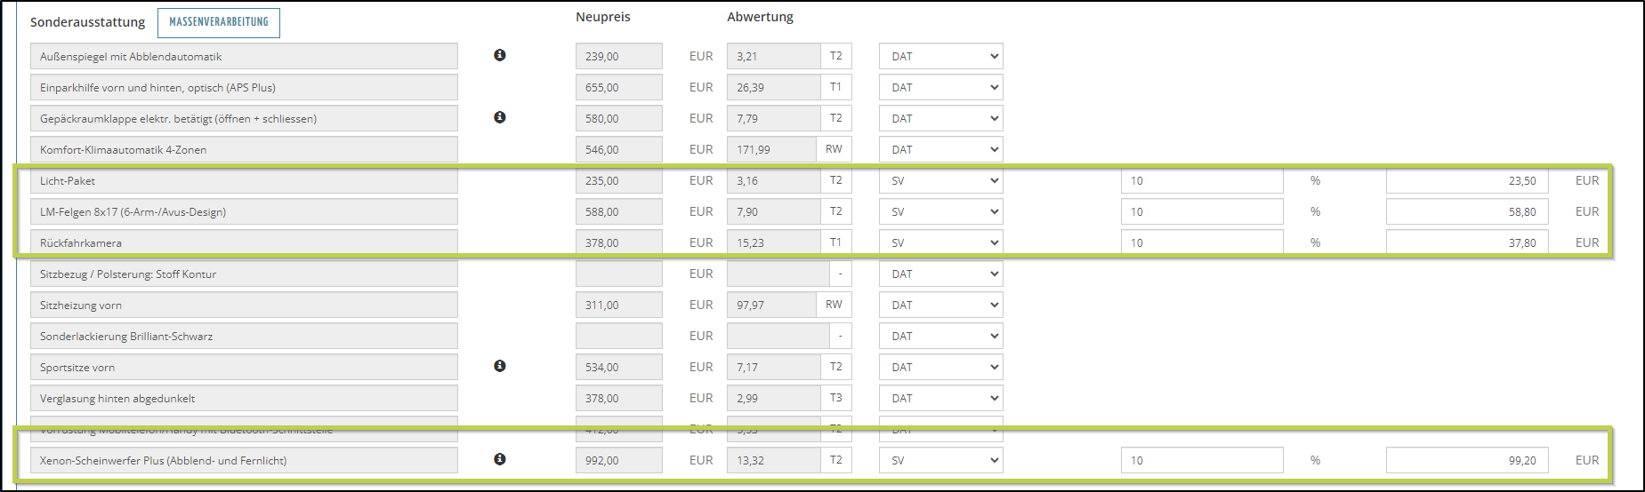Click the 37,80 EUR value field

click(x=1466, y=242)
